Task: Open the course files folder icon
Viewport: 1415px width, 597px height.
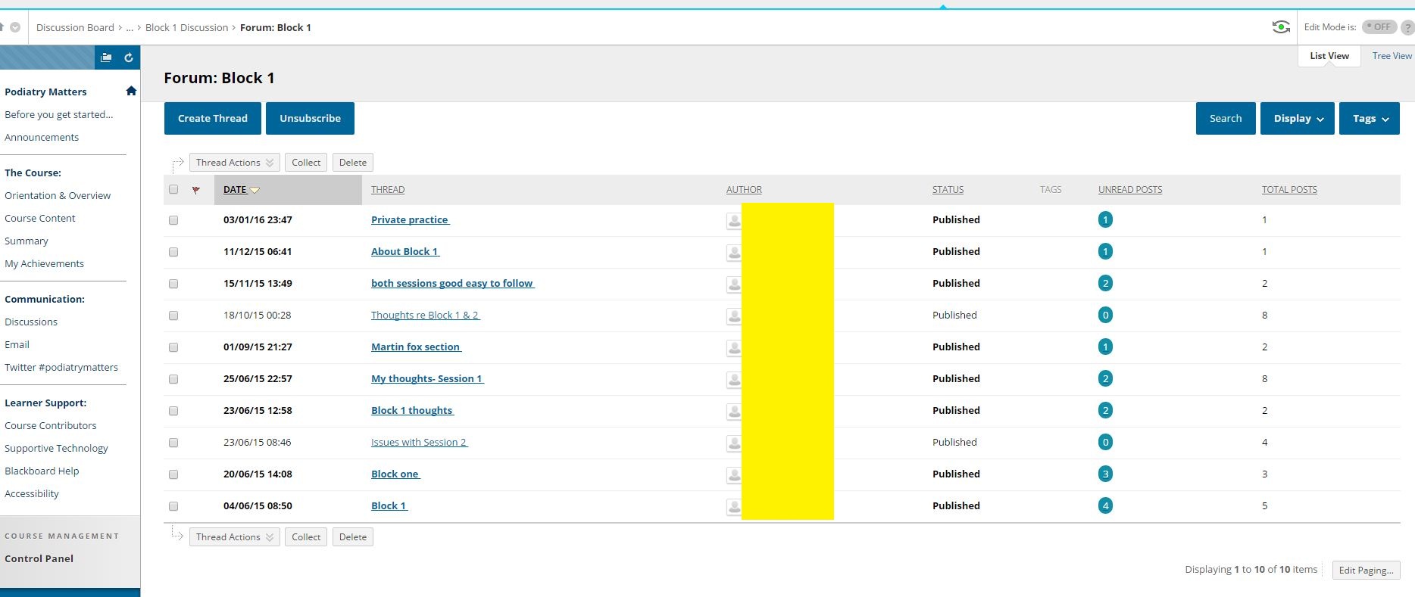Action: click(106, 58)
